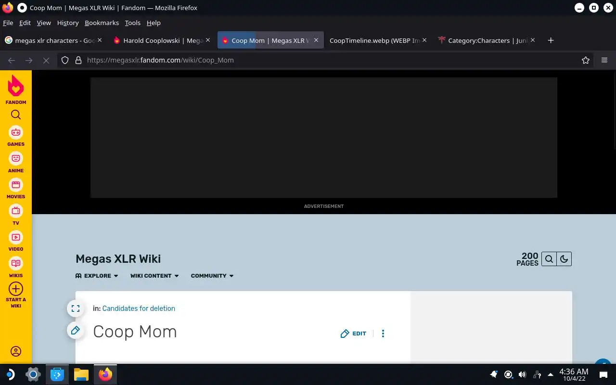Go back to the previous page
The image size is (616, 385).
(x=12, y=60)
